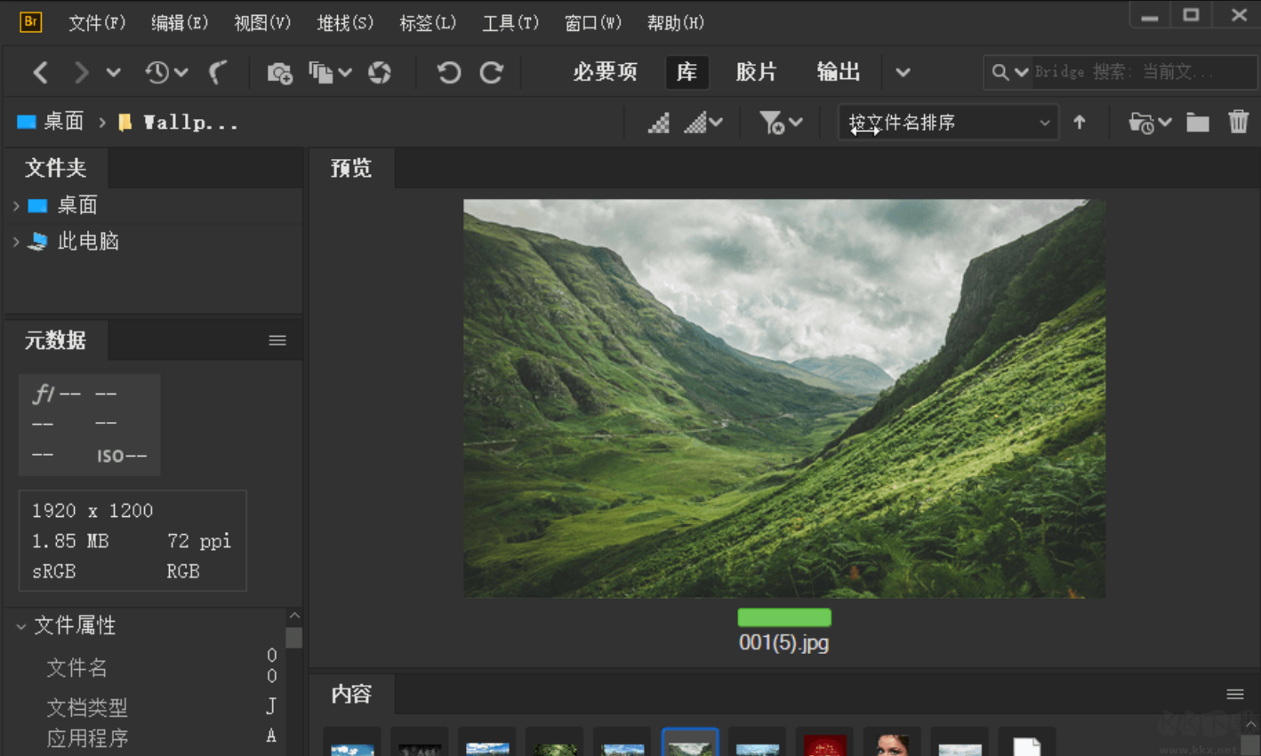The image size is (1261, 756).
Task: Expand the 桌面 tree item in Folders panel
Action: [16, 205]
